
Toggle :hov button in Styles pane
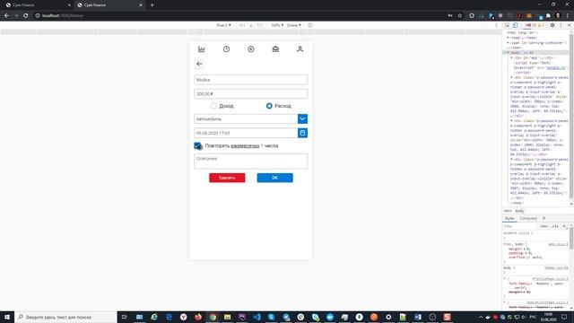(544, 226)
